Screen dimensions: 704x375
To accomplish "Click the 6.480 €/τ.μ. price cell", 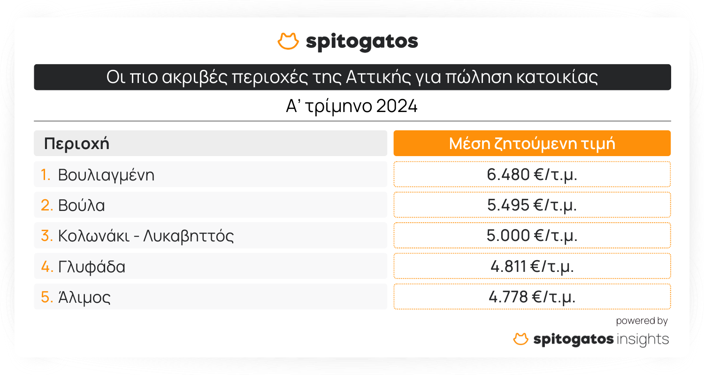I will pos(532,175).
